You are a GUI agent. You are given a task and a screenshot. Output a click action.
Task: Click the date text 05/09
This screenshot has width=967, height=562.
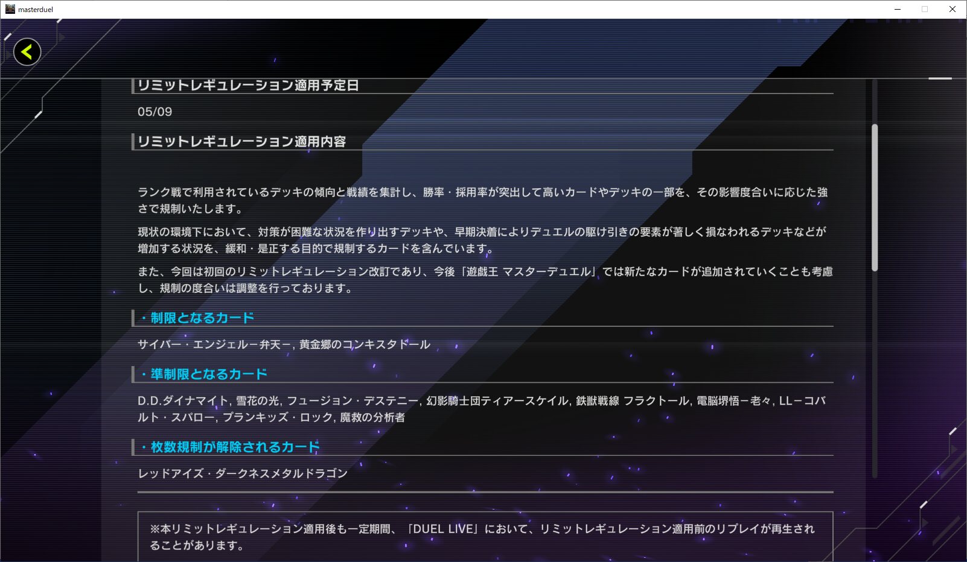[x=155, y=112]
